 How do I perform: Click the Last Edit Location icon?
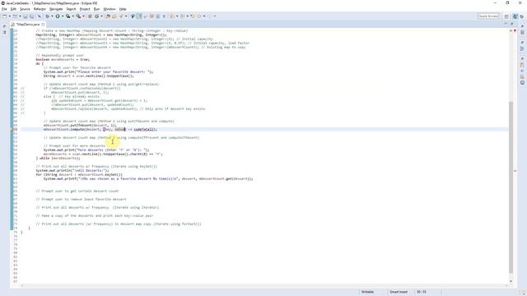tap(193, 16)
